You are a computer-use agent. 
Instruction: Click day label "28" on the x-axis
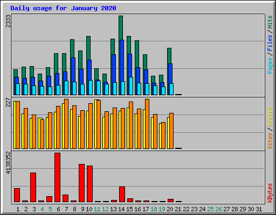click(x=234, y=209)
